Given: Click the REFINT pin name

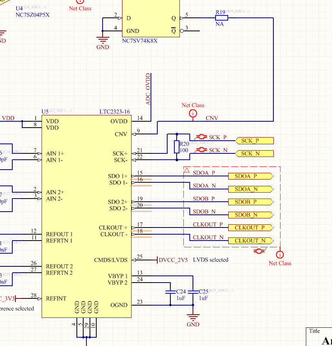Looking at the screenshot, I should 56,298.
